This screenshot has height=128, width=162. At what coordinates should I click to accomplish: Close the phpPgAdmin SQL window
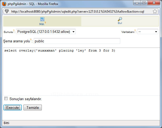tap(154, 3)
